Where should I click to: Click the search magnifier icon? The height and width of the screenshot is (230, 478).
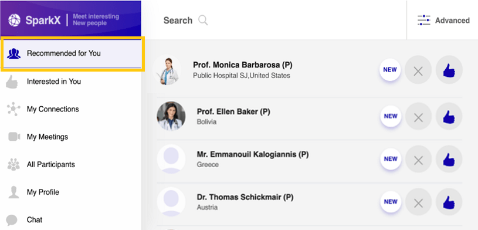click(x=203, y=21)
